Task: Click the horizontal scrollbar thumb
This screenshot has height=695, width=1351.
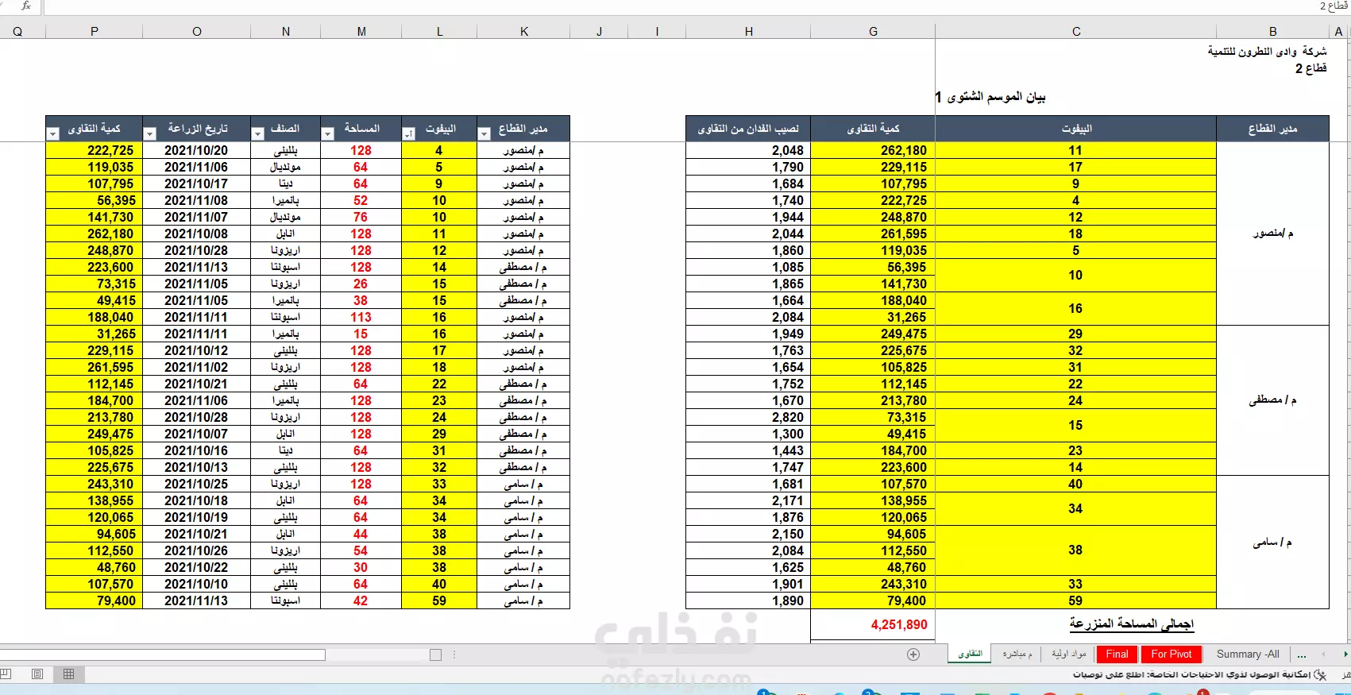Action: click(x=162, y=654)
